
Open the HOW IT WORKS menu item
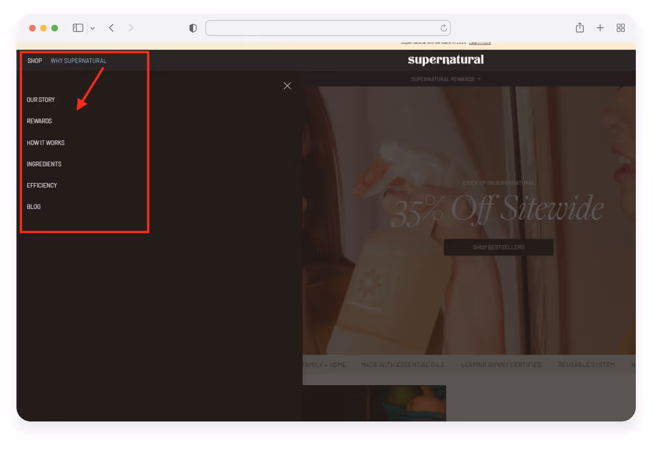click(45, 143)
